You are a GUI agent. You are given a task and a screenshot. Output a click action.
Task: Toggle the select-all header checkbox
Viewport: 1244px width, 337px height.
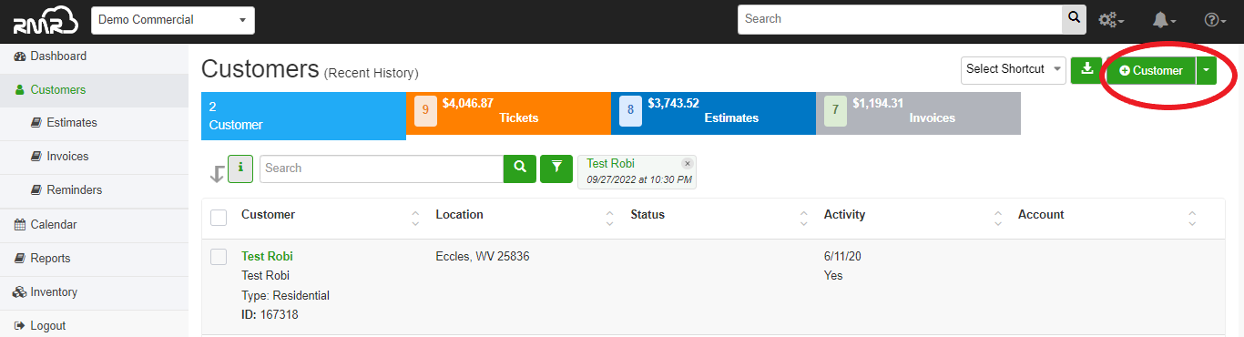pos(219,217)
